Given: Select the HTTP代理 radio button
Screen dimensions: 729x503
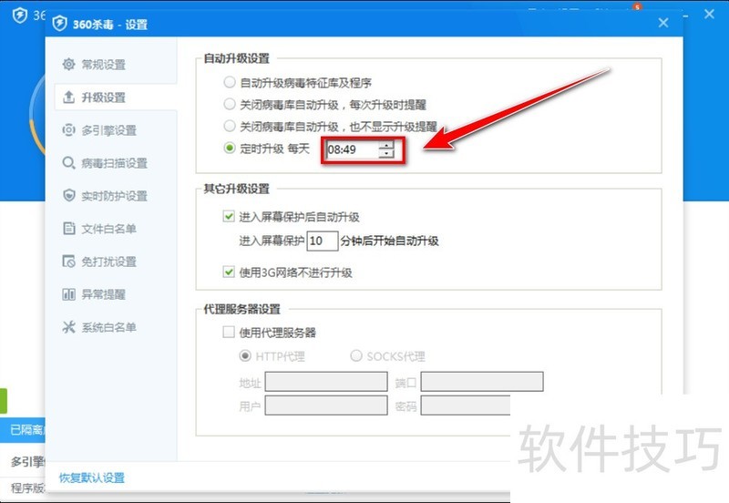Looking at the screenshot, I should pos(245,356).
